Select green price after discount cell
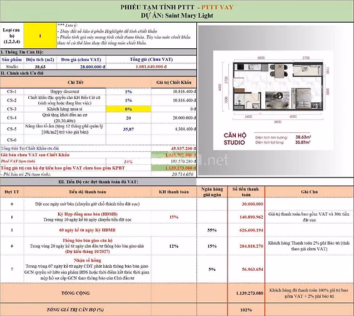The image size is (354, 316). tap(174, 155)
